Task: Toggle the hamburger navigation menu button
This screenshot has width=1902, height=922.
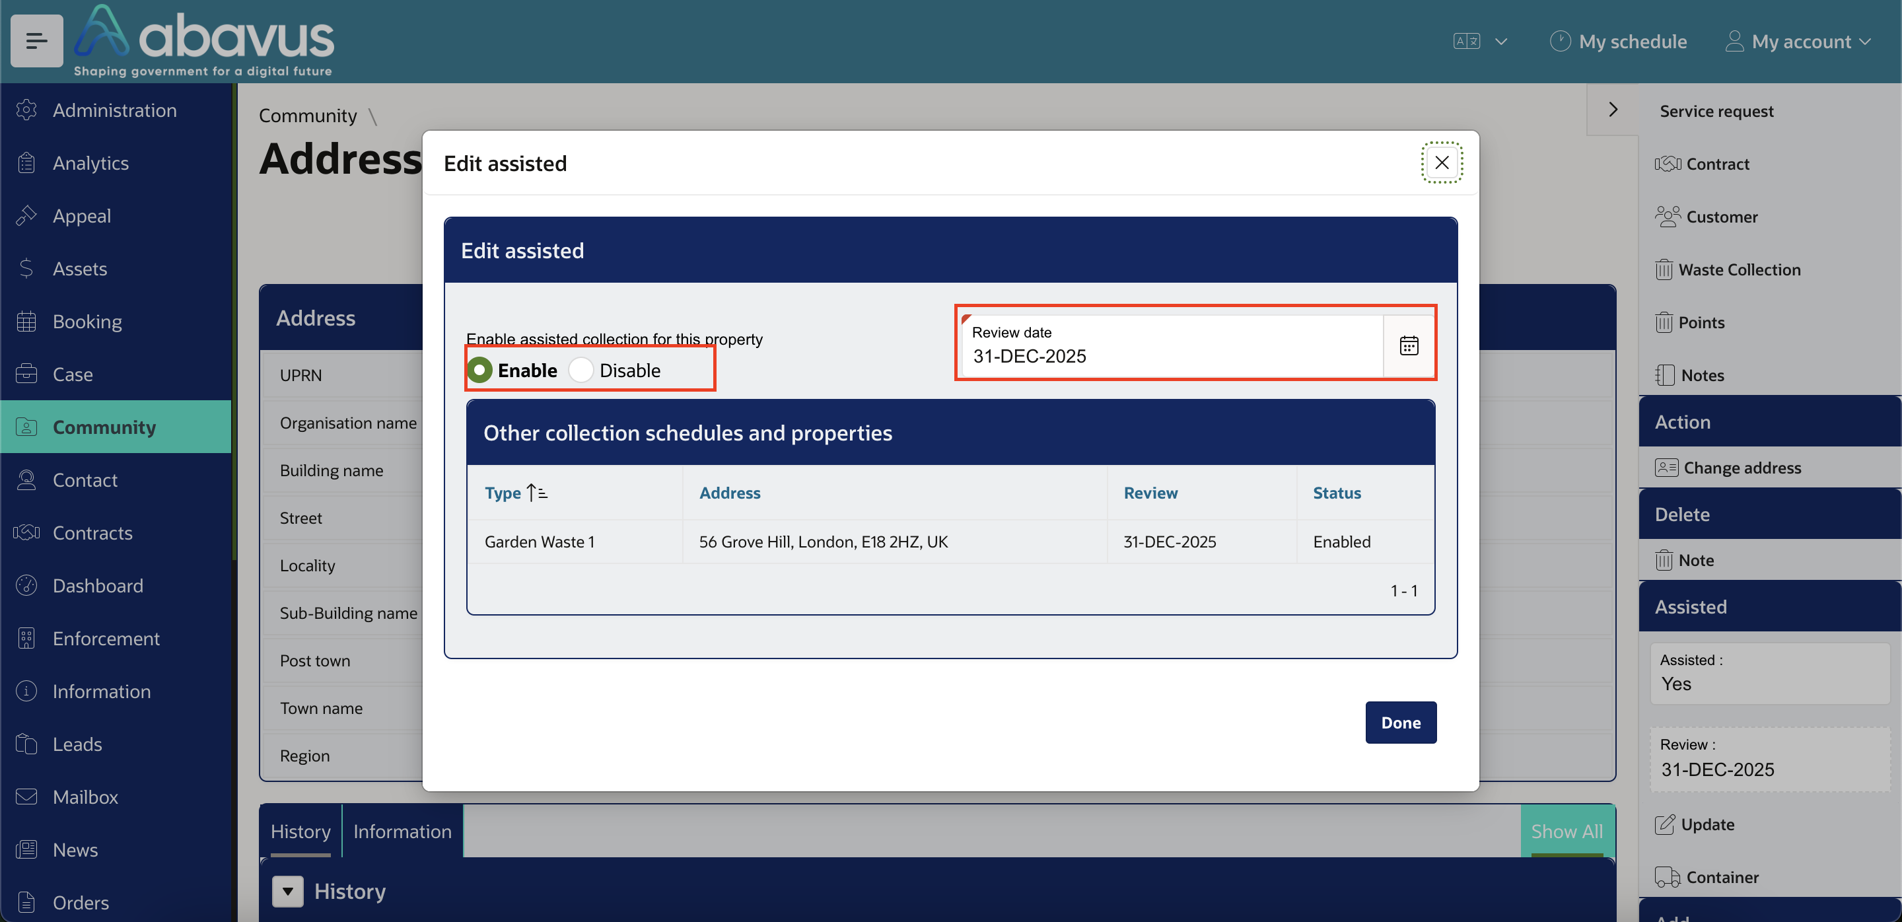Action: [36, 40]
